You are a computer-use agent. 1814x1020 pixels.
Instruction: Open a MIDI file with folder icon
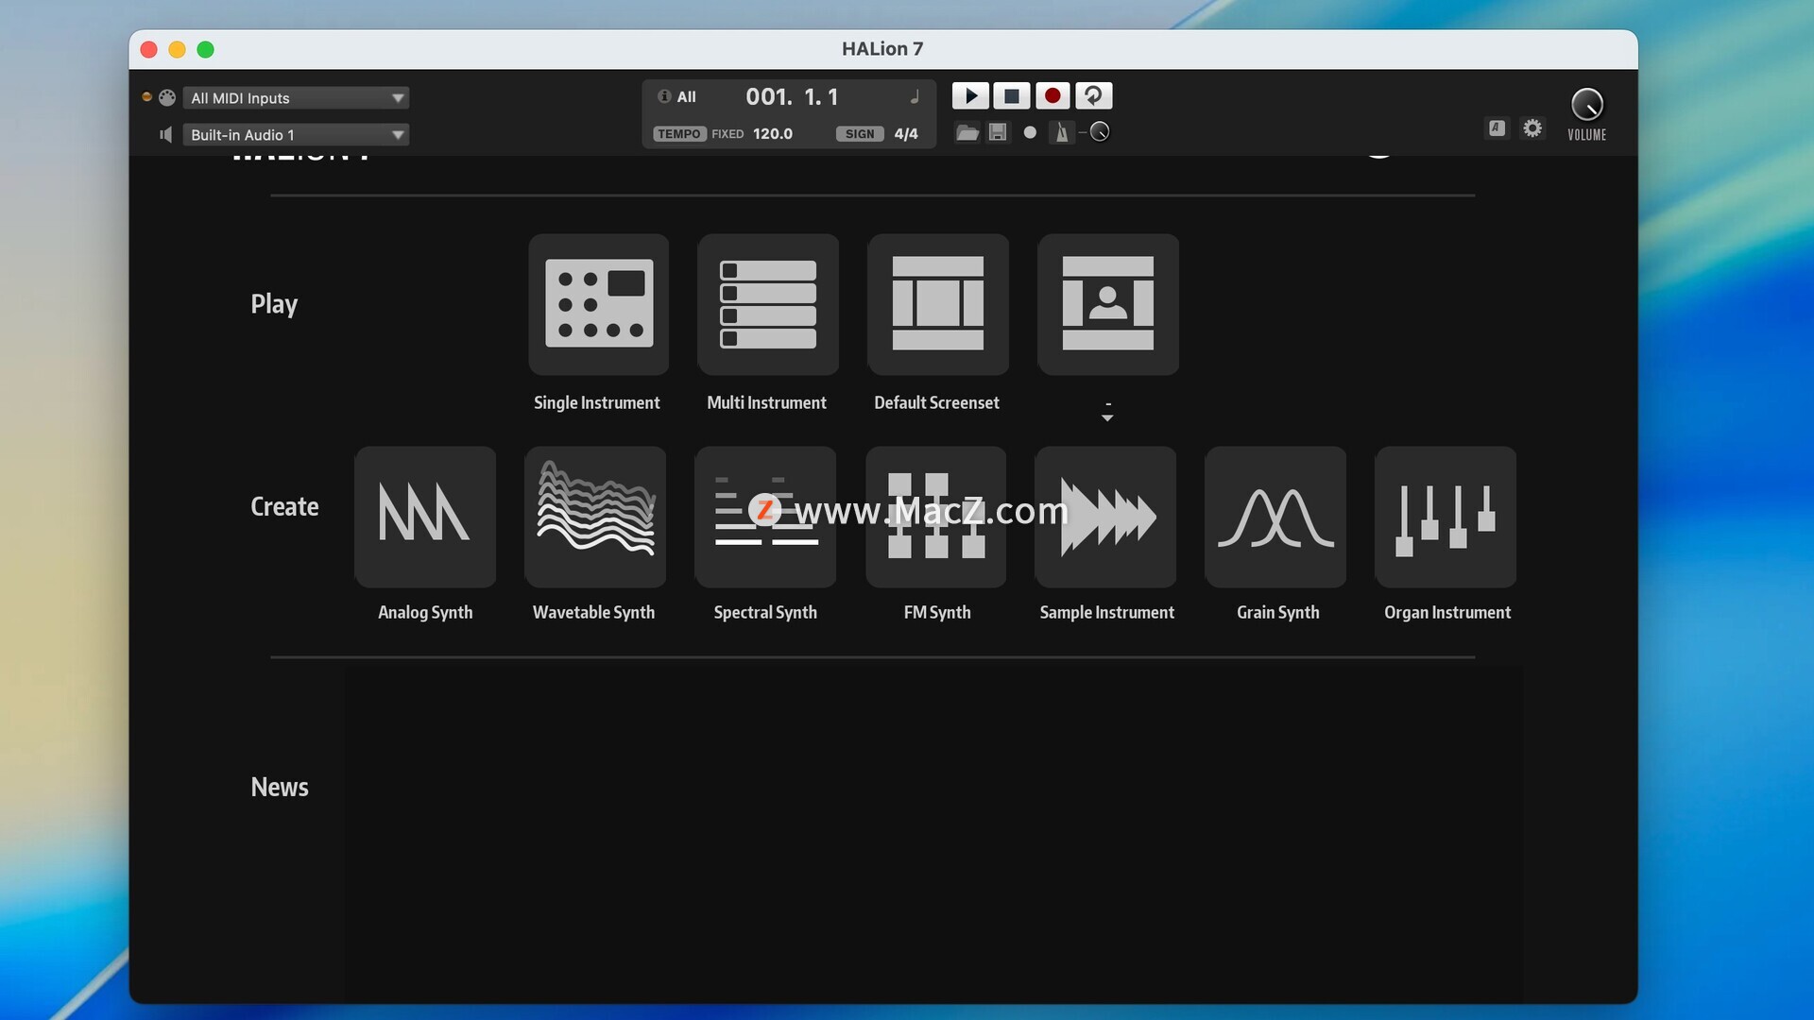(x=967, y=132)
